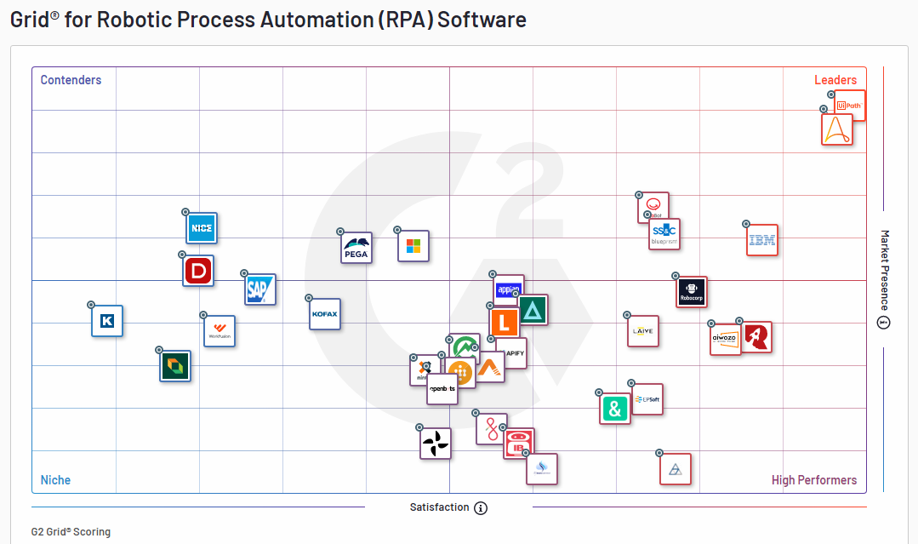Screen dimensions: 918x544
Task: Open the openbots tile
Action: pos(442,389)
